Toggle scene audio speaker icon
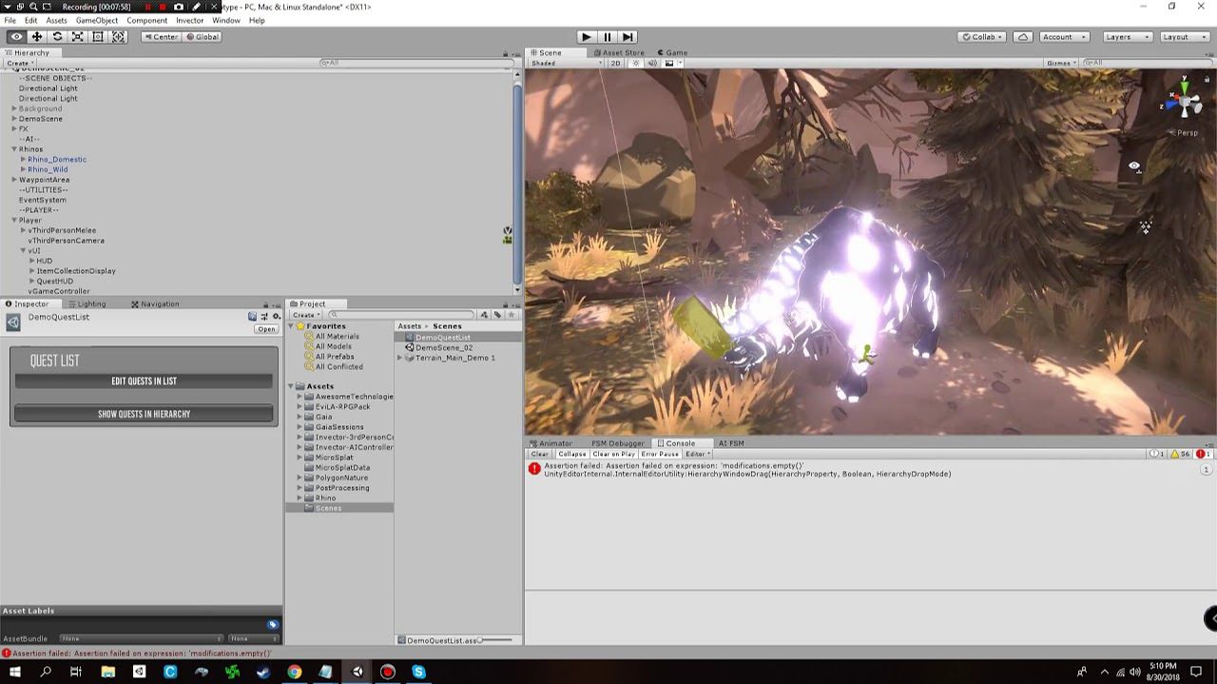The height and width of the screenshot is (684, 1217). coord(652,64)
